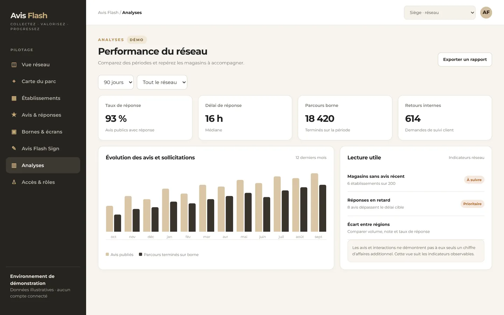Select the Parcours borne card
Screen dimensions: 504x315
click(345, 118)
